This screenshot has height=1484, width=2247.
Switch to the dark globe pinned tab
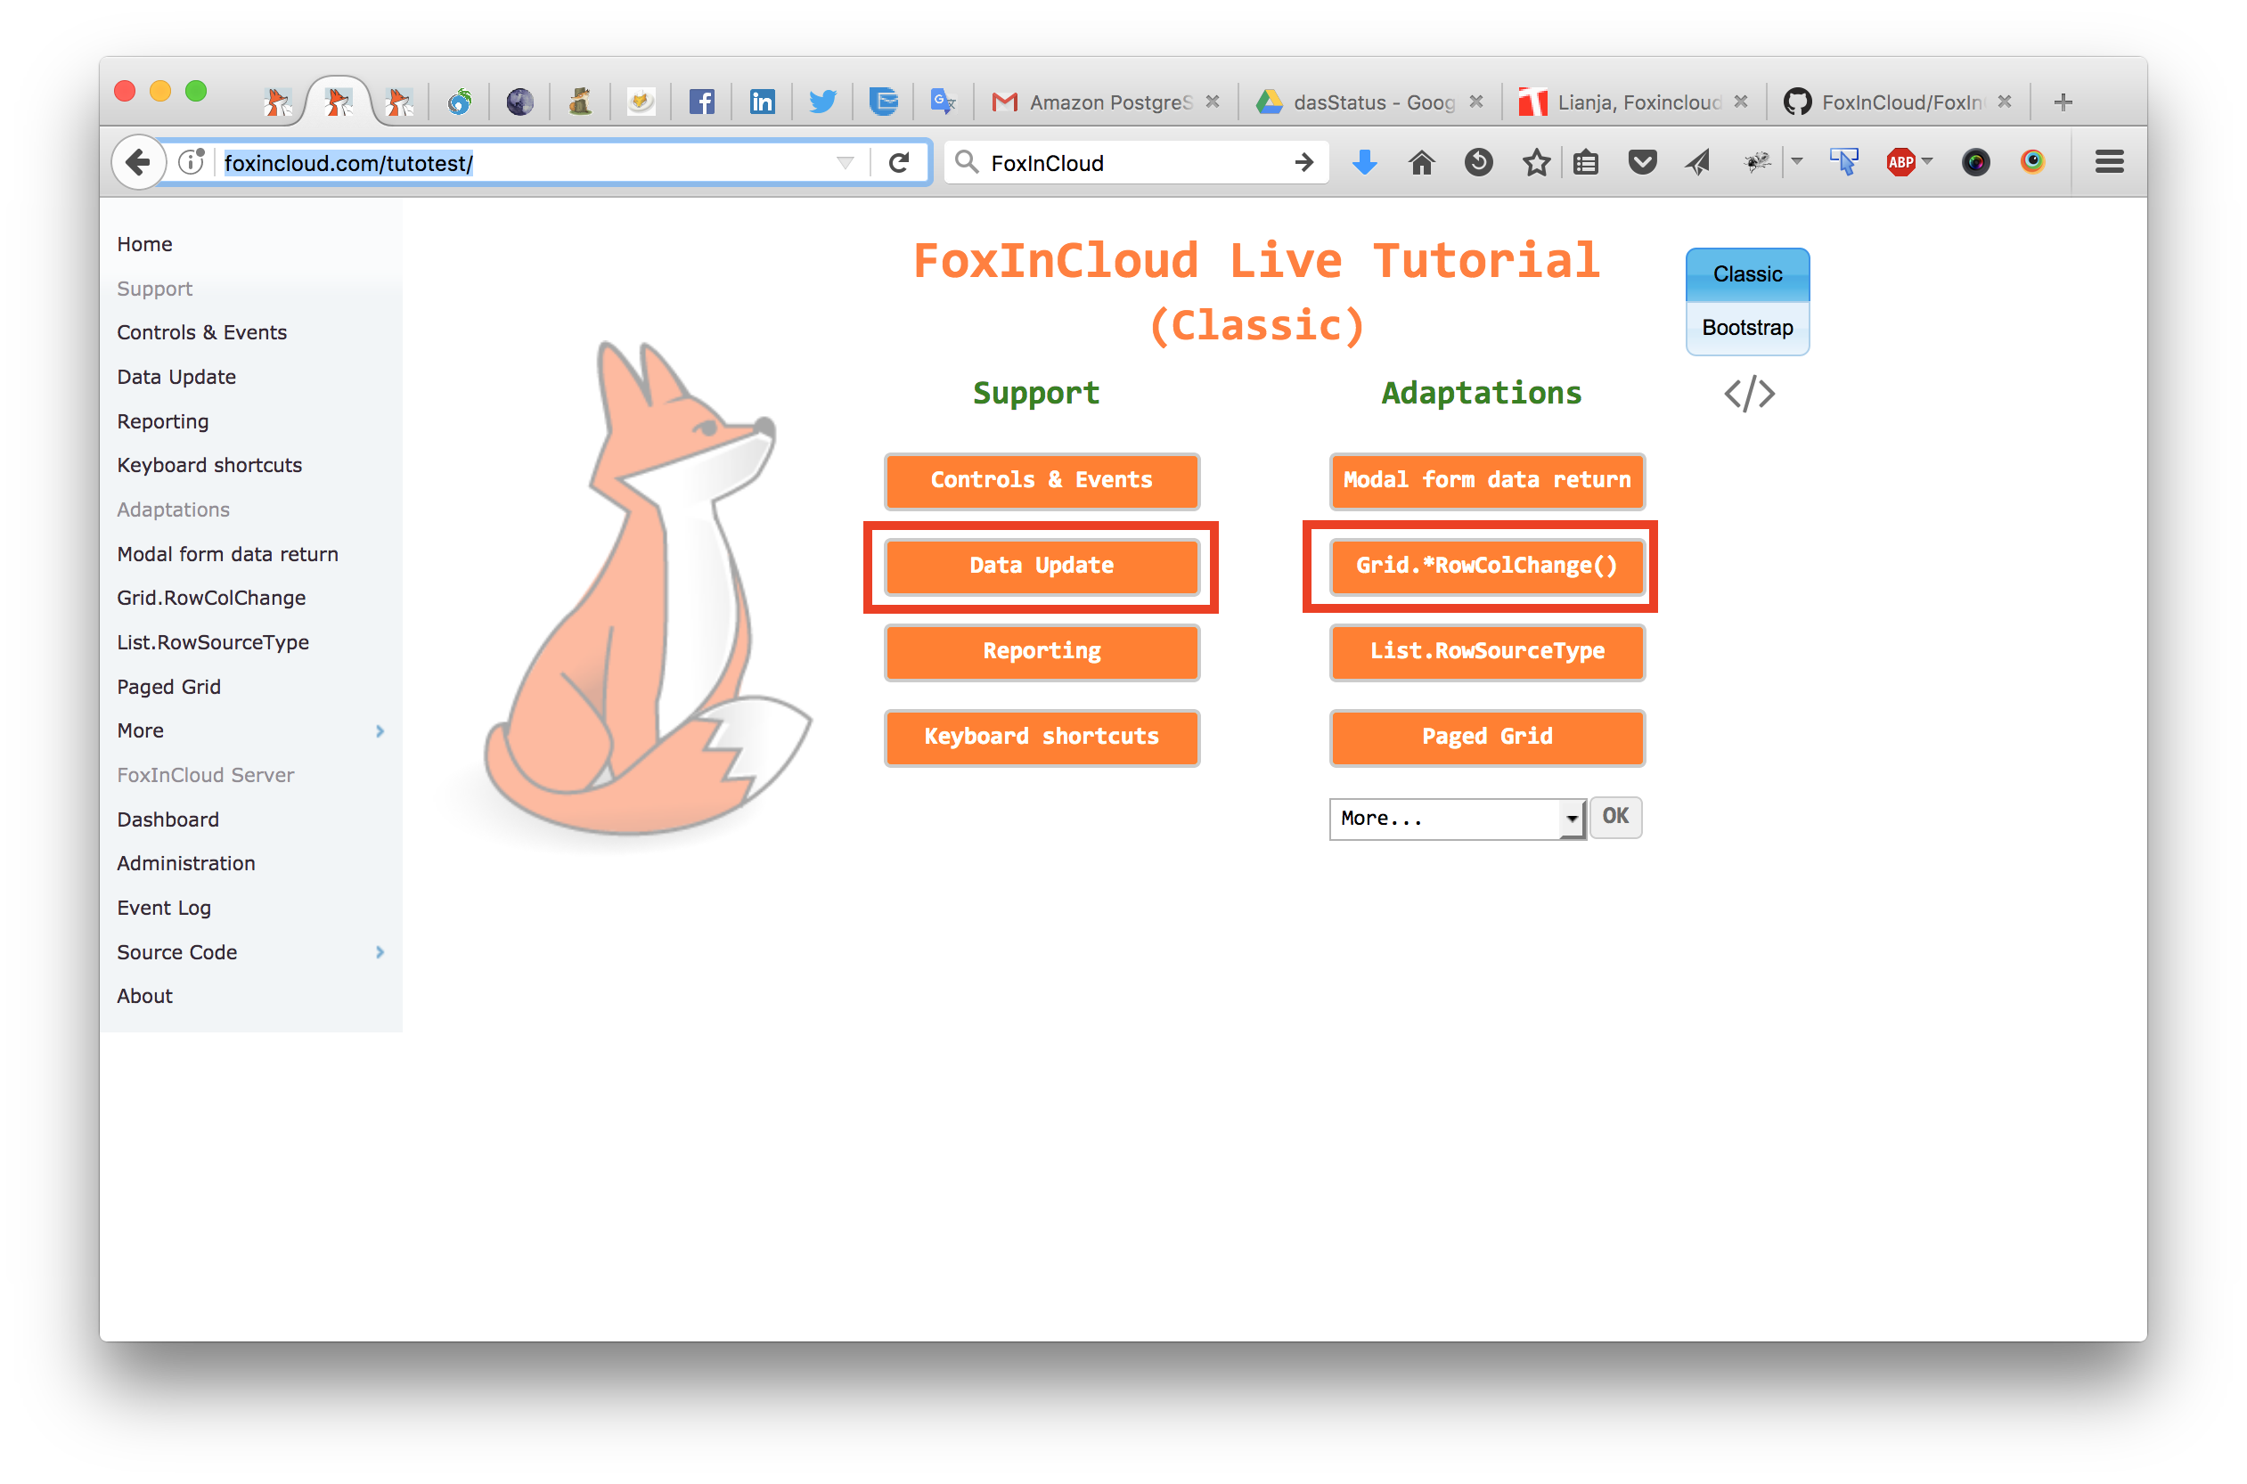pyautogui.click(x=519, y=102)
